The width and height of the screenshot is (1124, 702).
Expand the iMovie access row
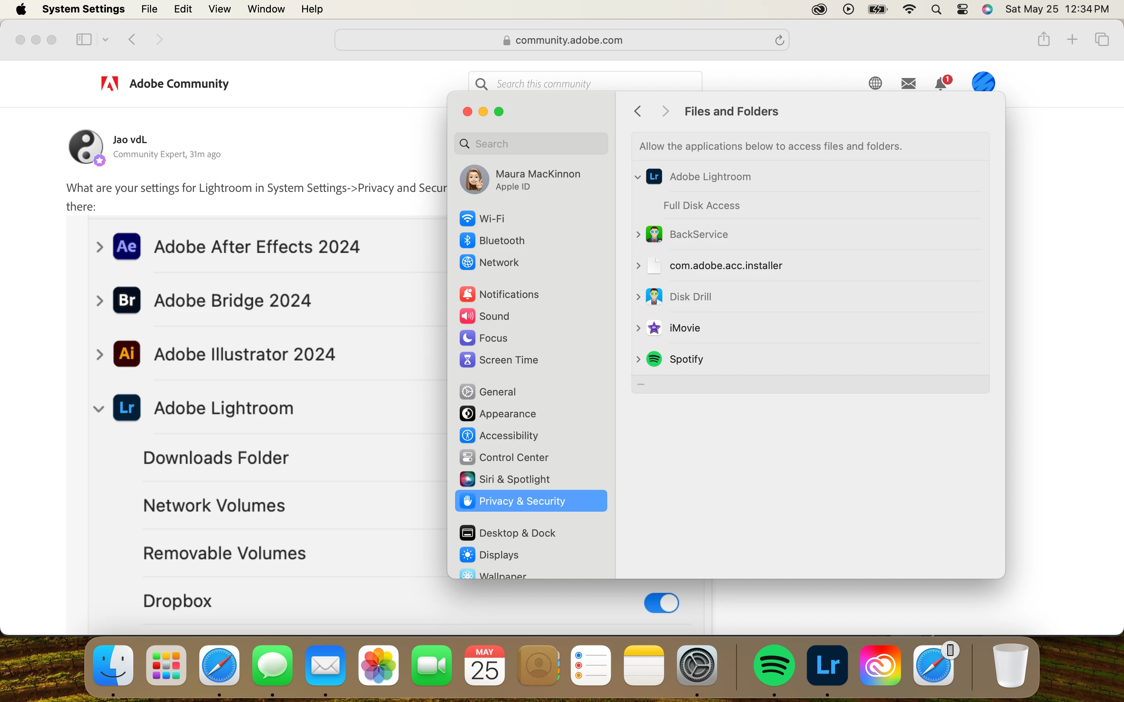tap(638, 328)
